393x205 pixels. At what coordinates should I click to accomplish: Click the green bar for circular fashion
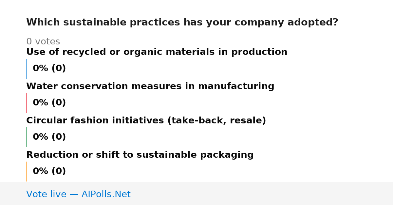[x=26, y=137]
